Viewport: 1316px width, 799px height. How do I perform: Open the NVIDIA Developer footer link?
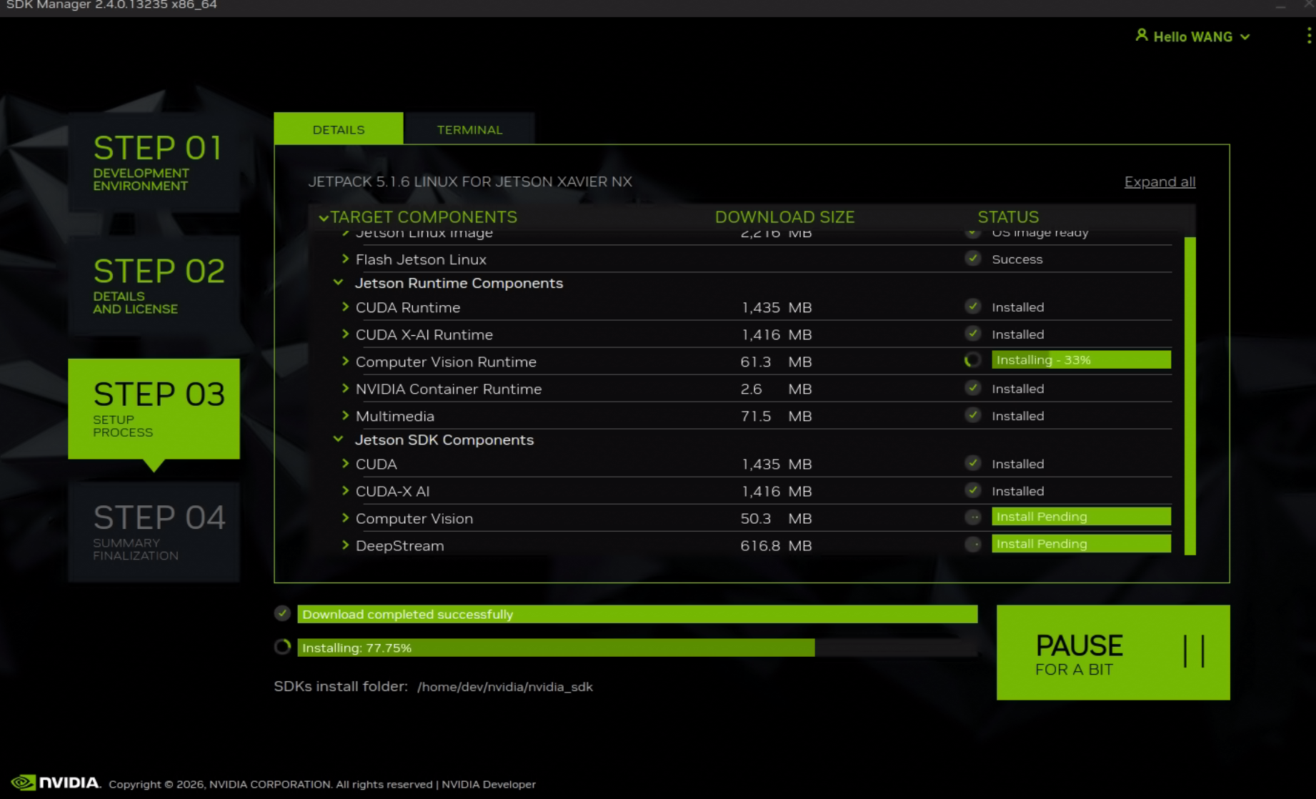click(x=488, y=784)
